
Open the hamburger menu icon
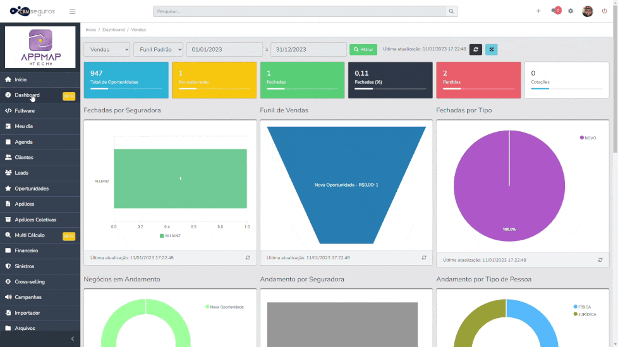72,11
